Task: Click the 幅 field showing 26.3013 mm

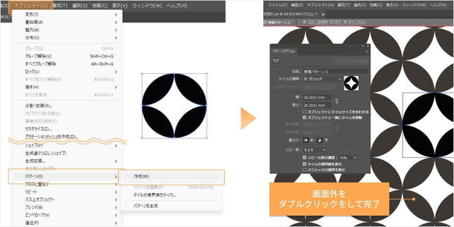Action: point(317,97)
